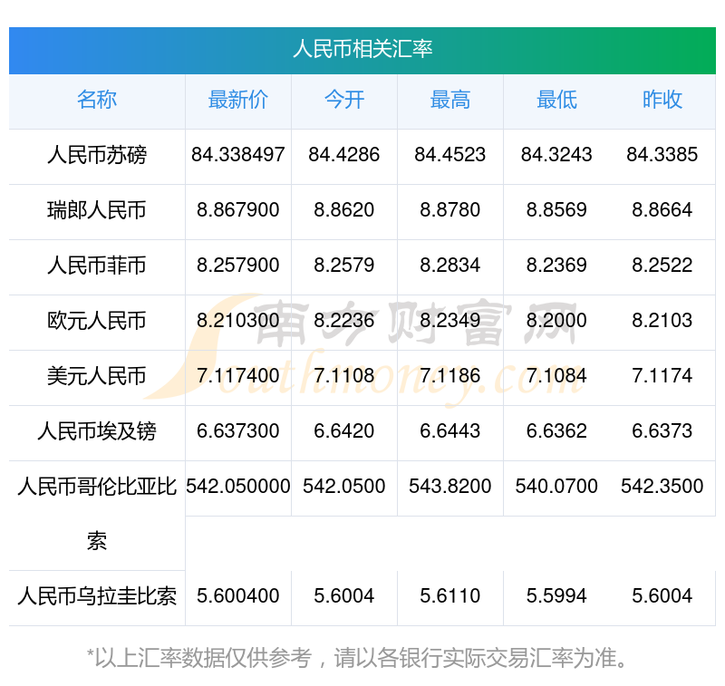725x686 pixels.
Task: Click the 人民币菲币 row label
Action: (97, 266)
